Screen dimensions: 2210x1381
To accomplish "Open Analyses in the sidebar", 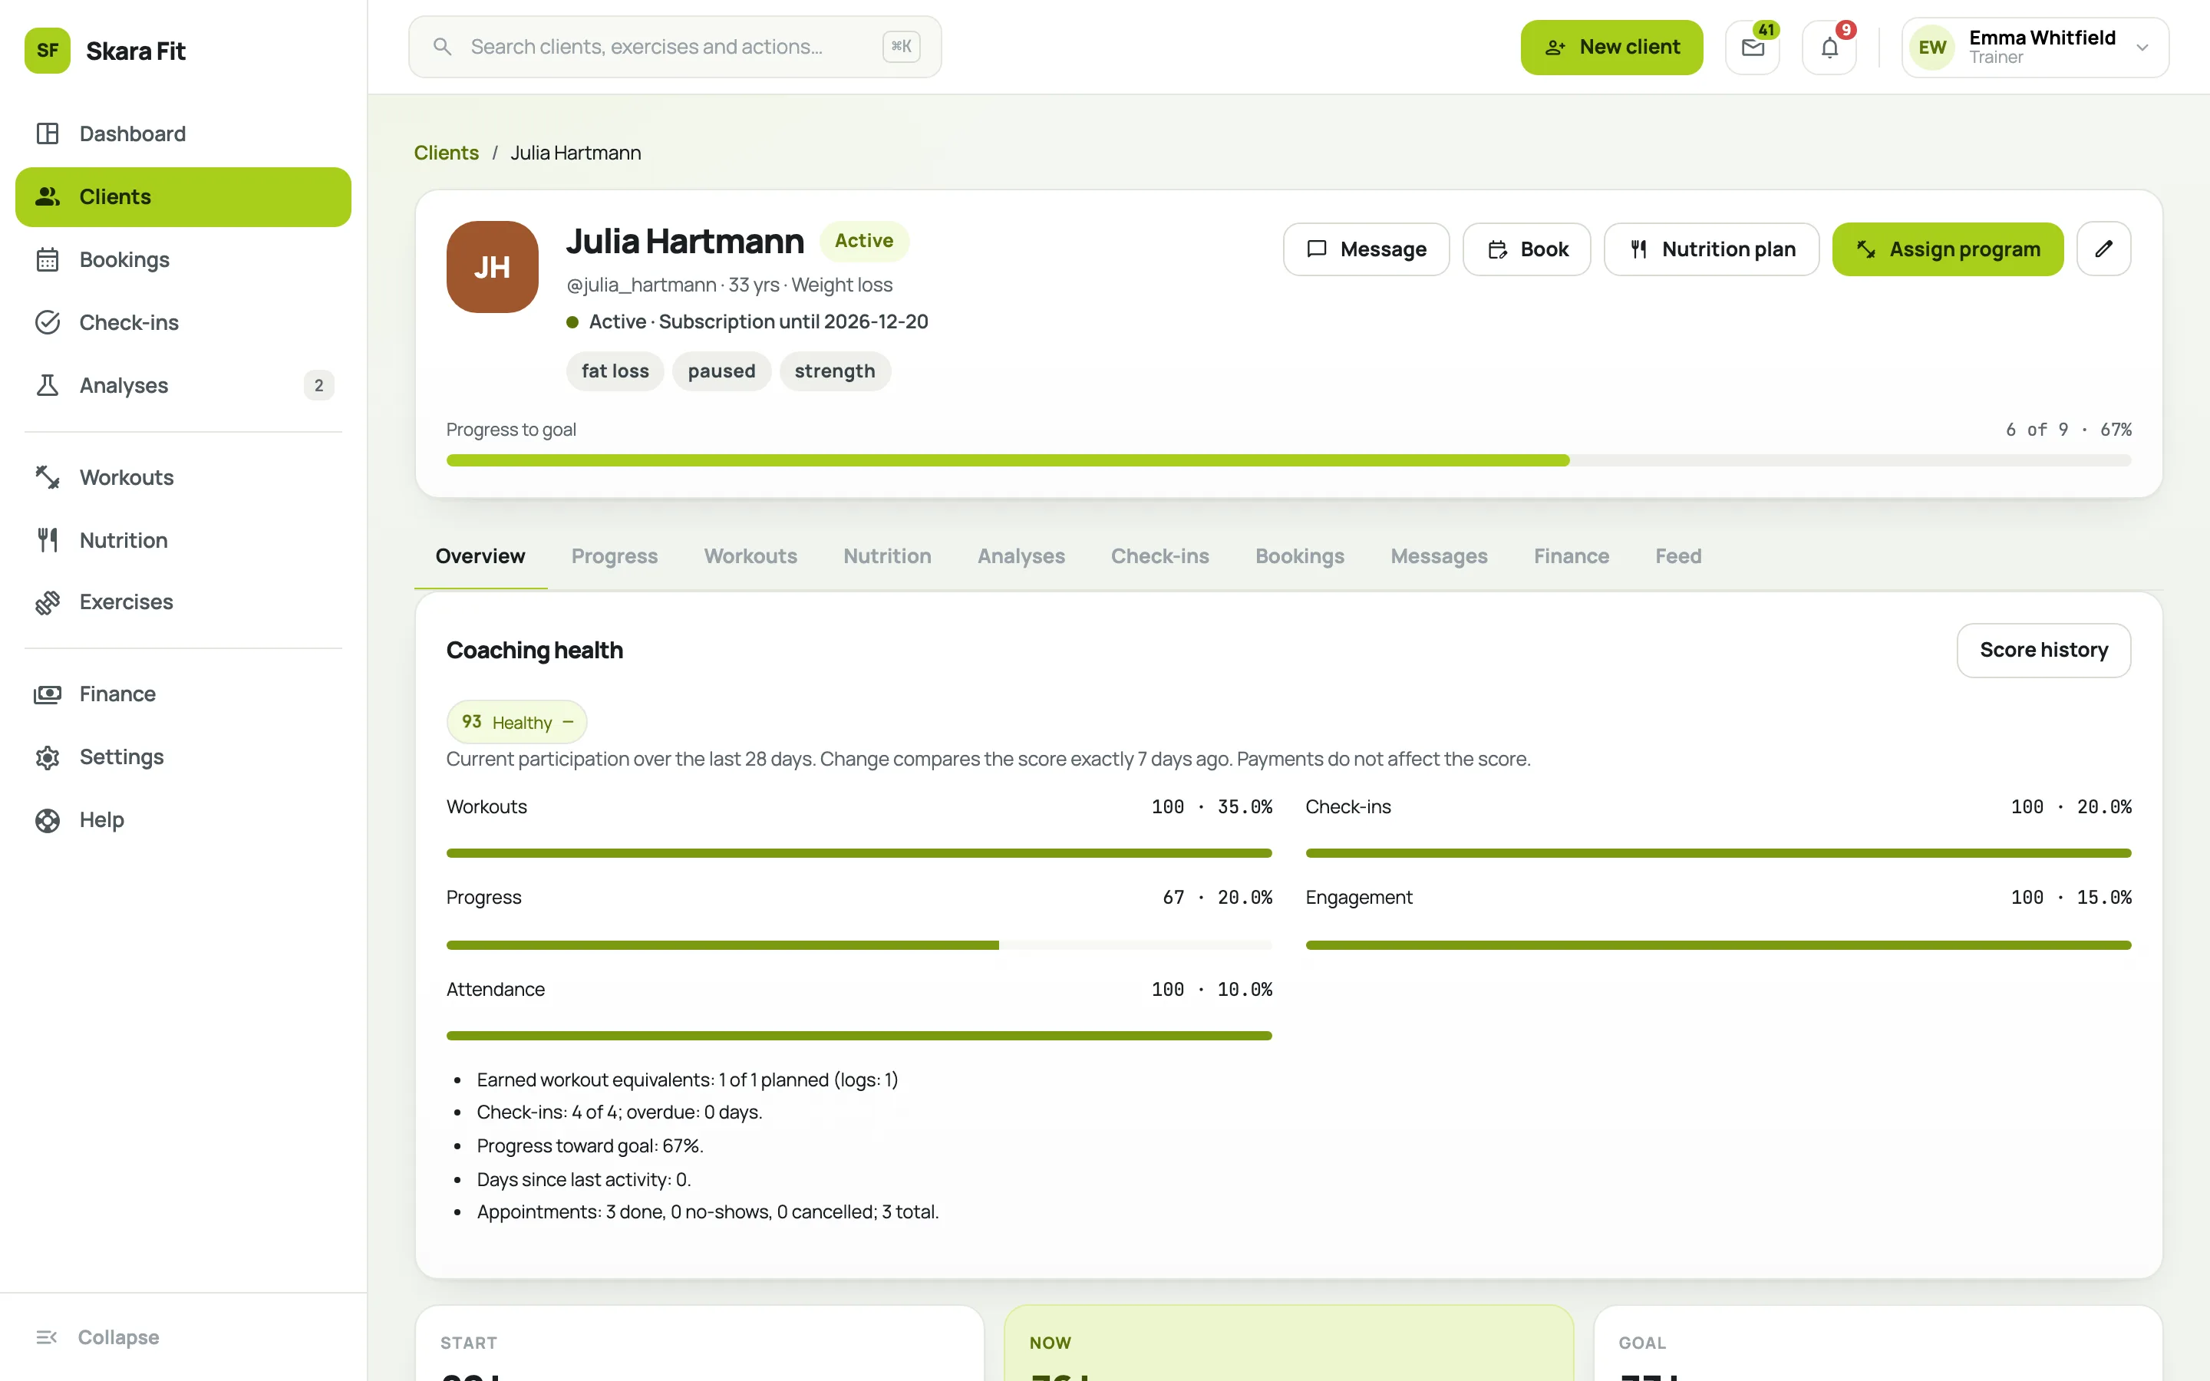I will [183, 385].
